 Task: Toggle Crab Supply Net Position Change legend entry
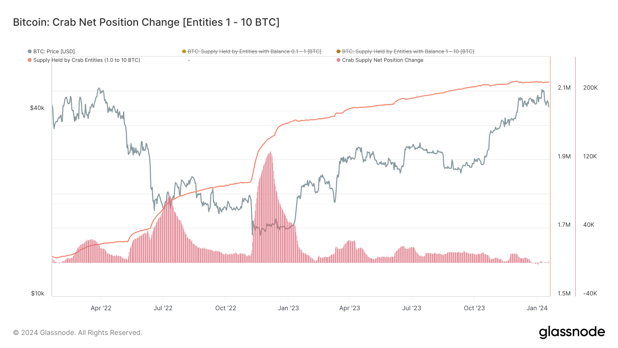click(x=380, y=60)
